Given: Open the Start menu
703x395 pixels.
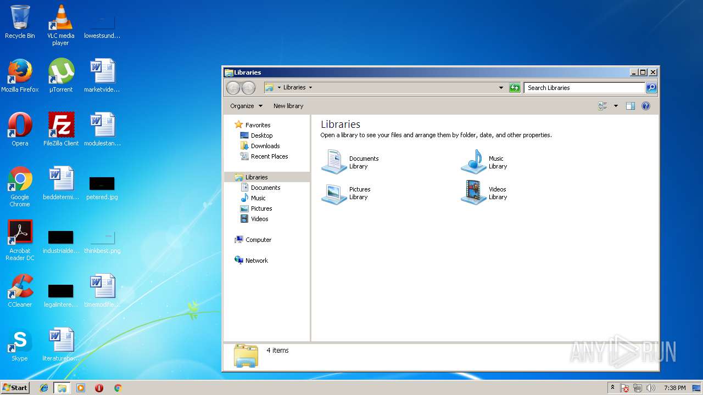Looking at the screenshot, I should pos(15,387).
